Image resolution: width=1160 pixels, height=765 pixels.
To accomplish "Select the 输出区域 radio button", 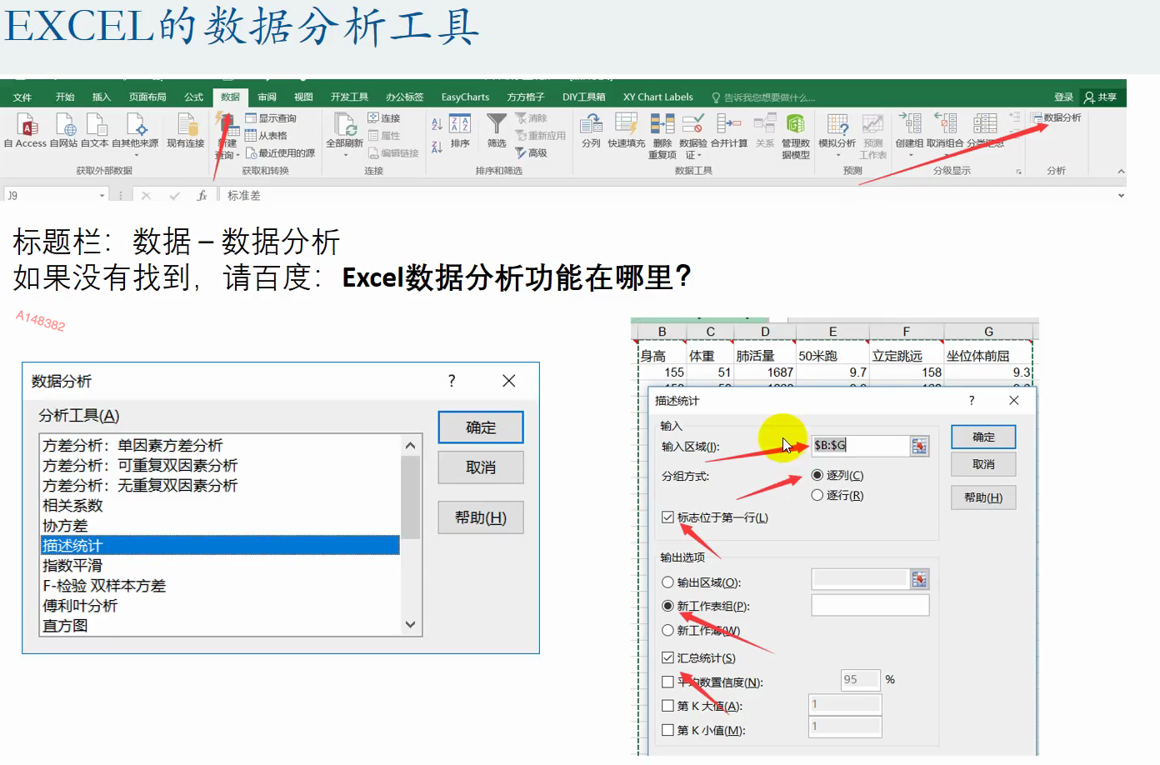I will [667, 582].
